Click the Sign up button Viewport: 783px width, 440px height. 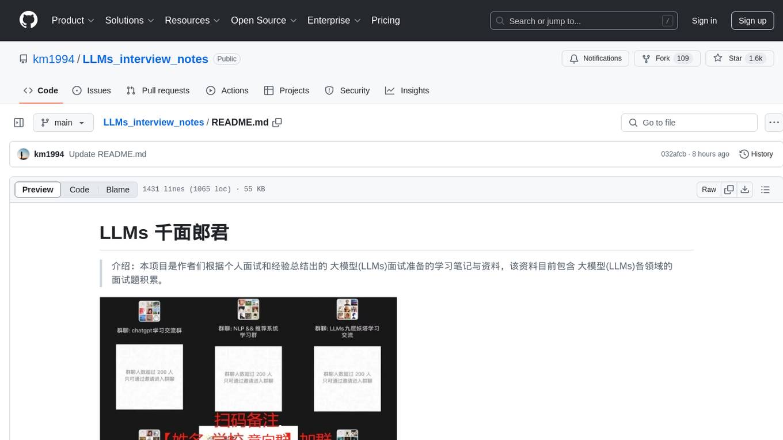752,21
